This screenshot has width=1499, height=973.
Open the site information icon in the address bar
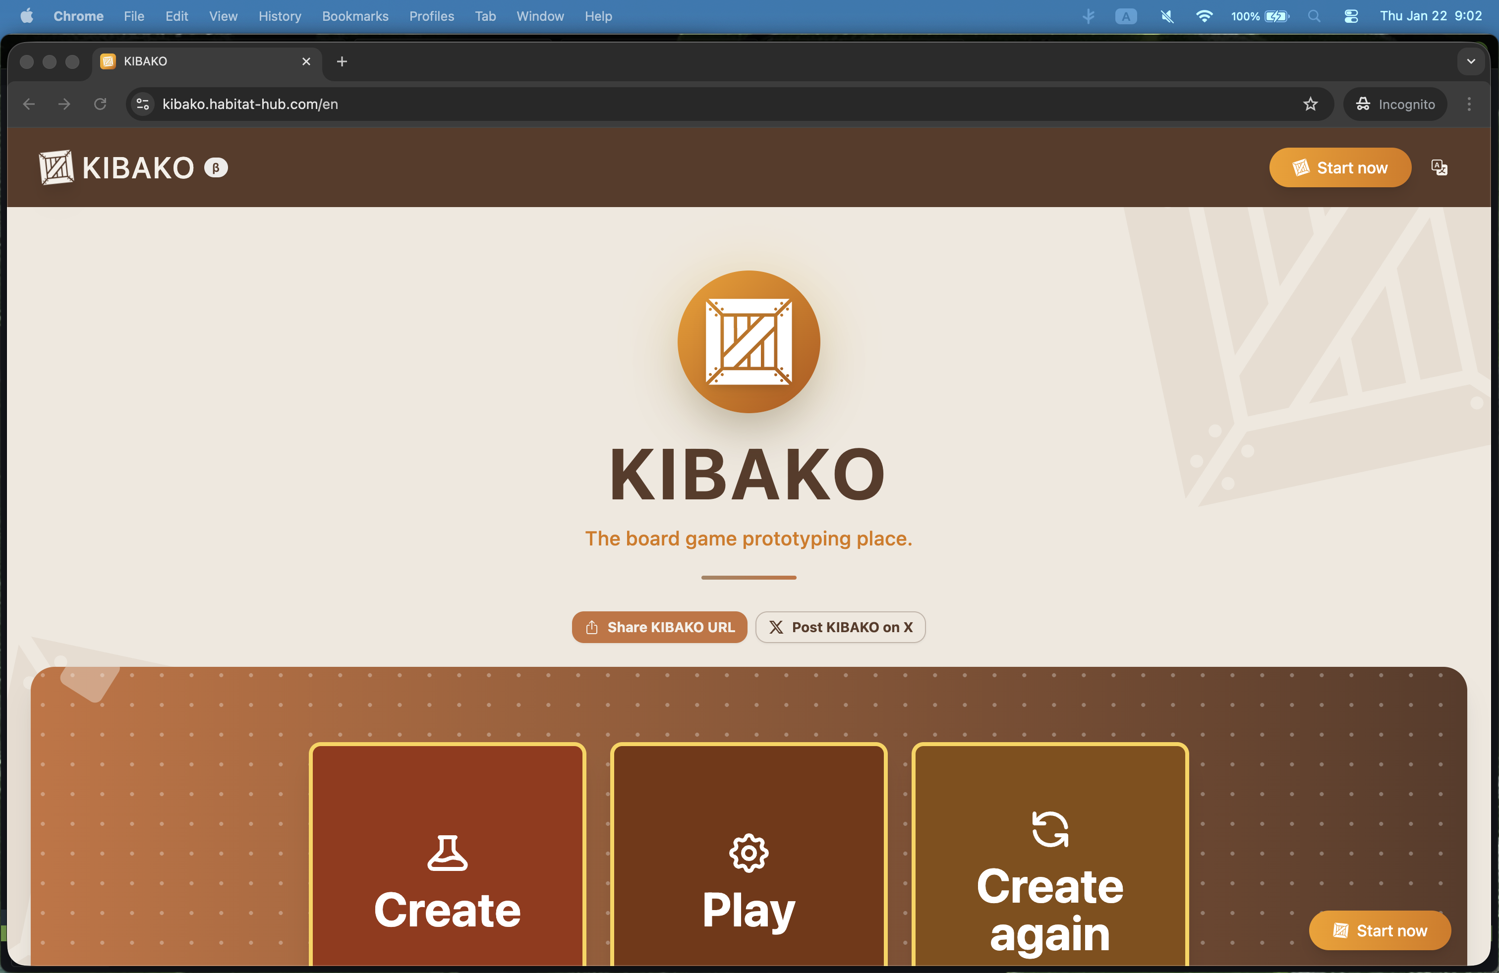[142, 104]
